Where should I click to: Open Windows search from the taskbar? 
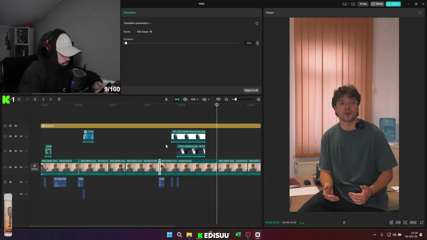pos(179,235)
